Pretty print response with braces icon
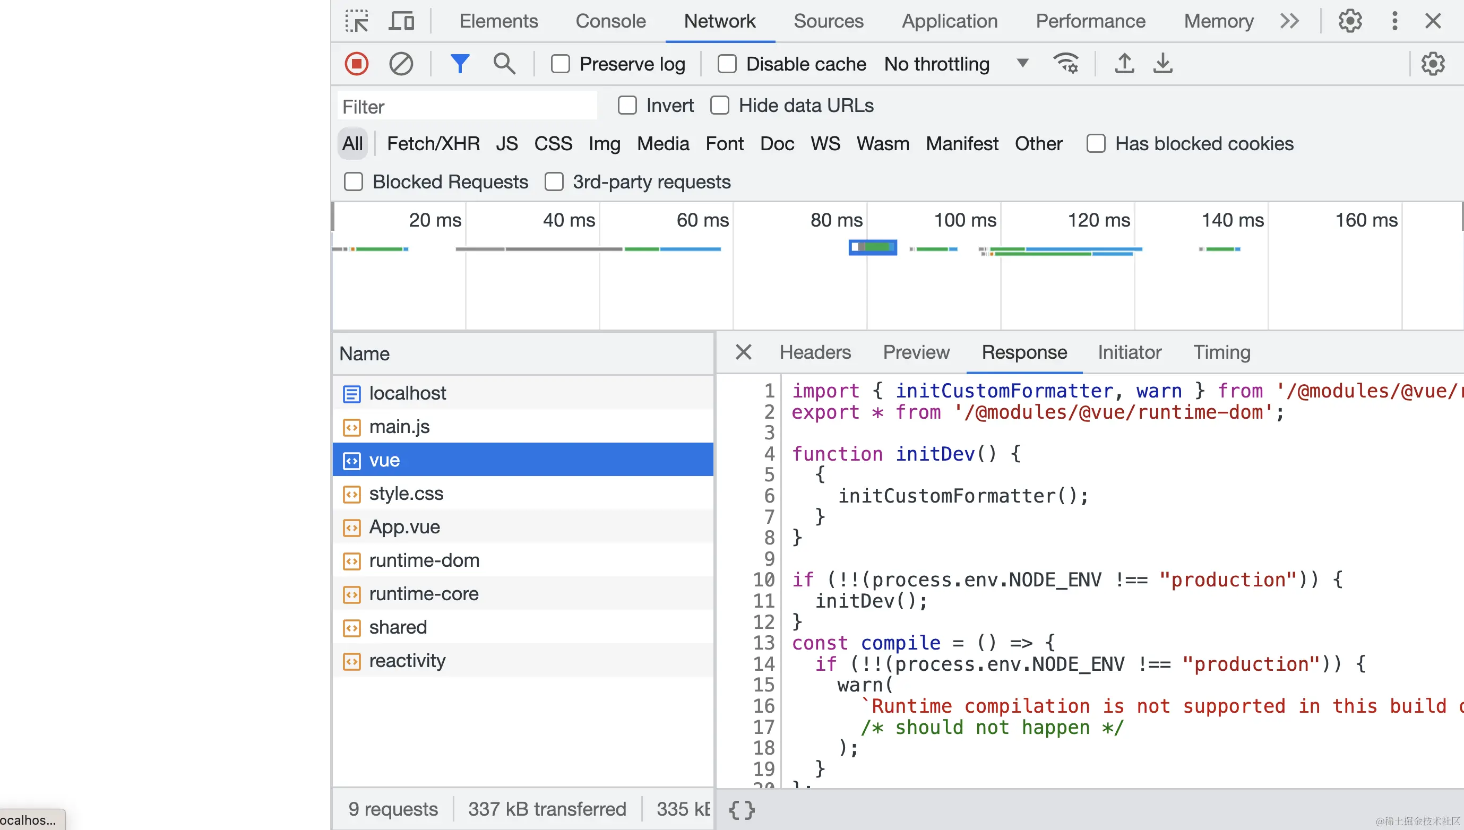 742,809
